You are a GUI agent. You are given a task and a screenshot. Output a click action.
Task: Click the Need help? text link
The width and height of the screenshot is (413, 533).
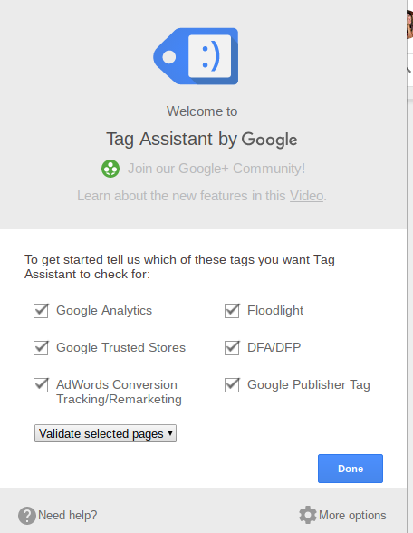pyautogui.click(x=68, y=515)
